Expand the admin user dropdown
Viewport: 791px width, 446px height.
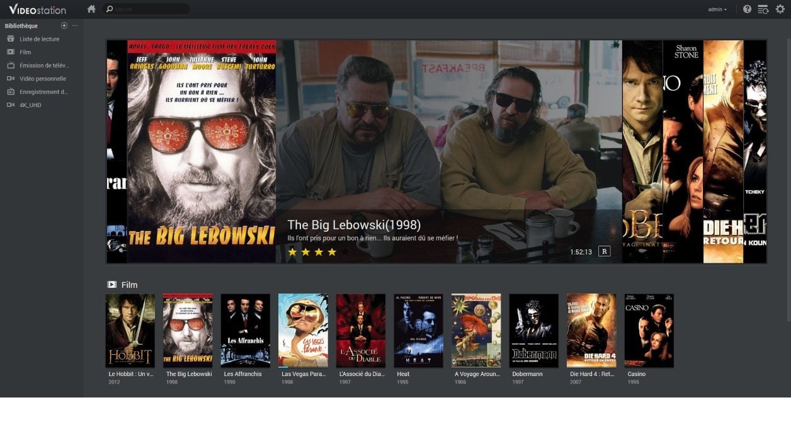[717, 9]
